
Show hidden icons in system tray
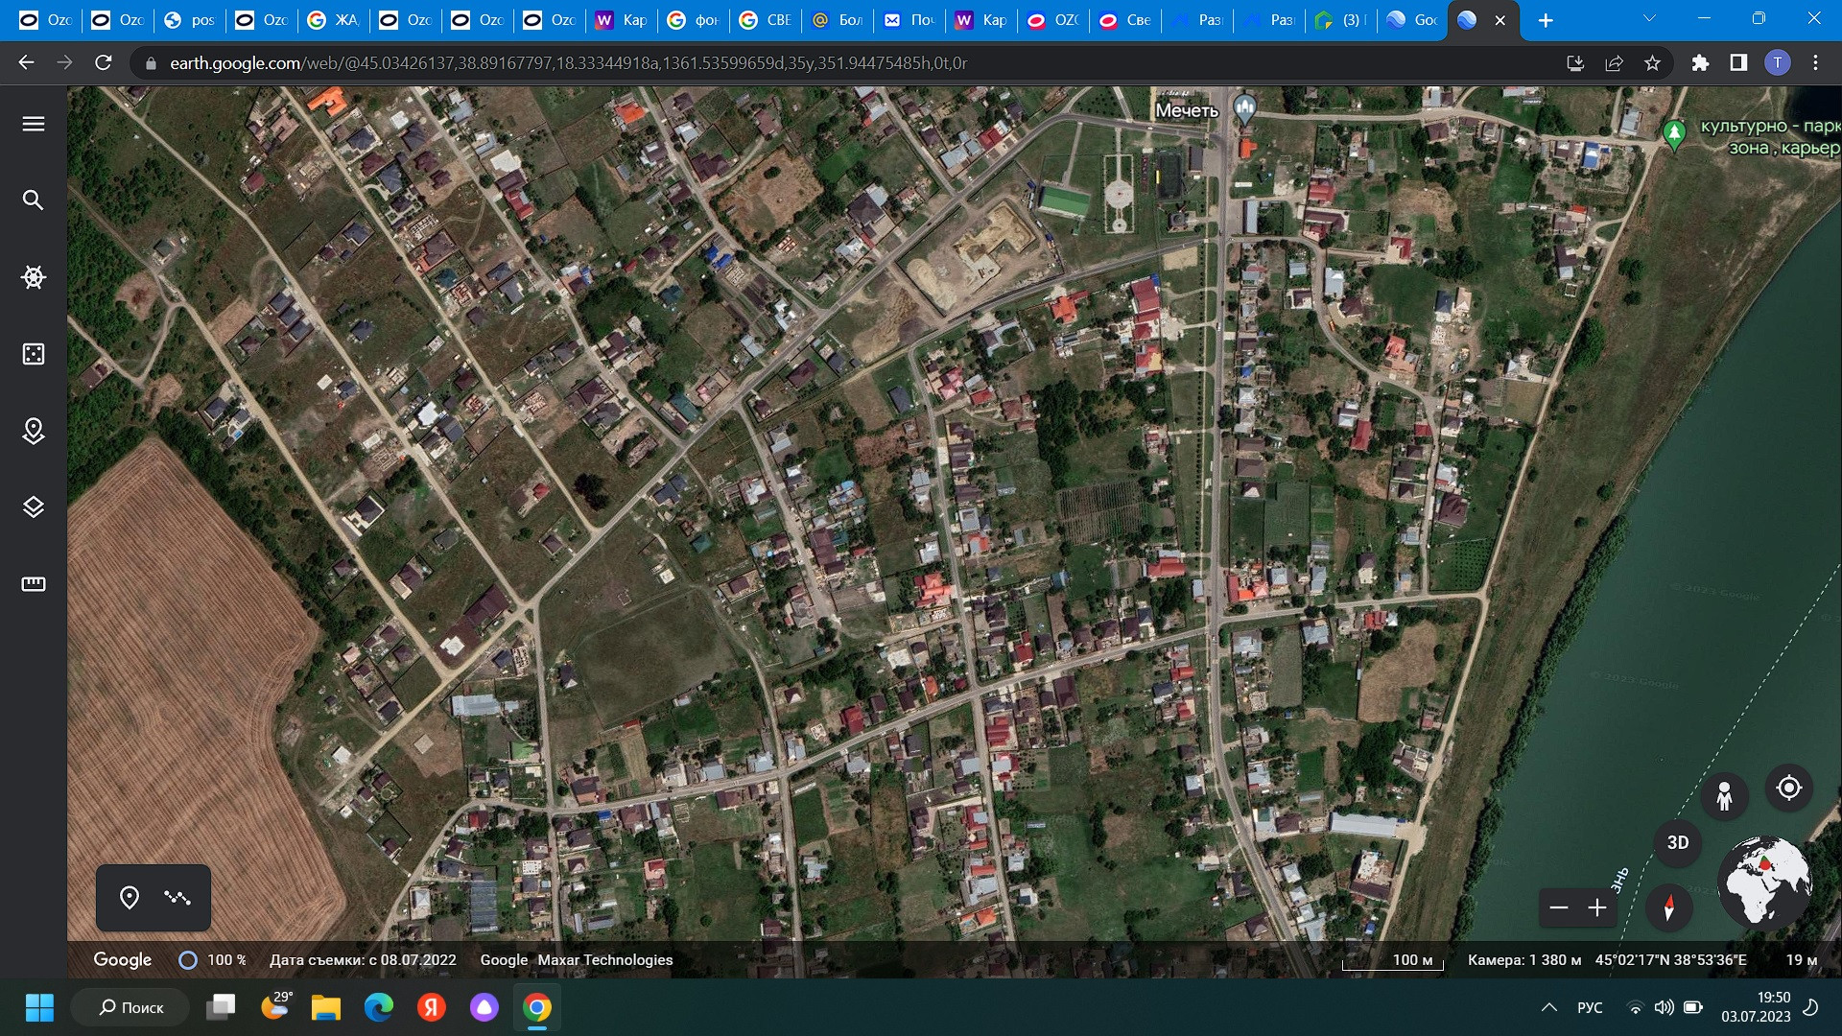click(1548, 1007)
